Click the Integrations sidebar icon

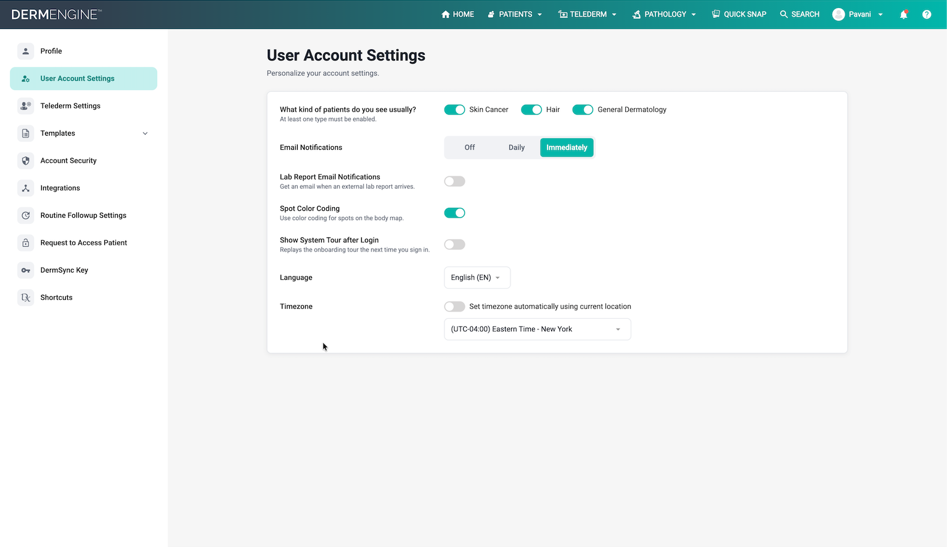(x=26, y=188)
